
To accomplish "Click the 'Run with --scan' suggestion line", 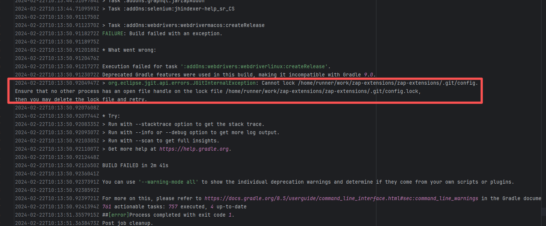I will click(x=164, y=141).
